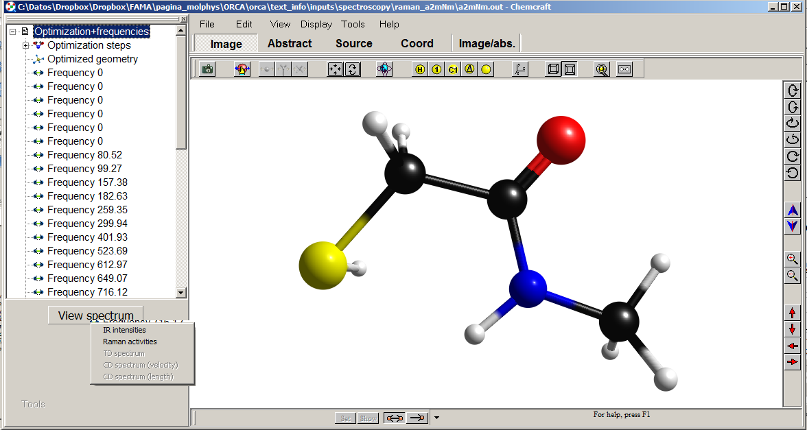Click the magnifier icon in top toolbar
The image size is (807, 430).
point(602,69)
